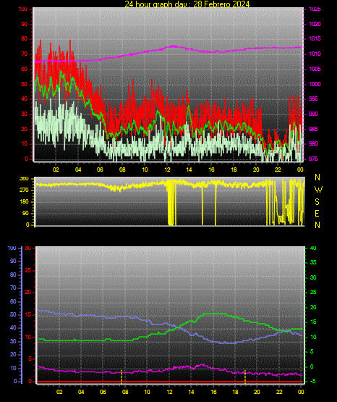Click the green temperature axis label 35
Image resolution: width=337 pixels, height=402 pixels.
(313, 262)
